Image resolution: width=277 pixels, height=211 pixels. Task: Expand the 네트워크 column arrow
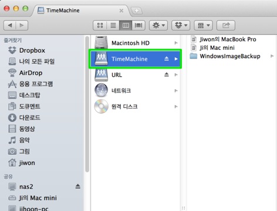[x=176, y=90]
